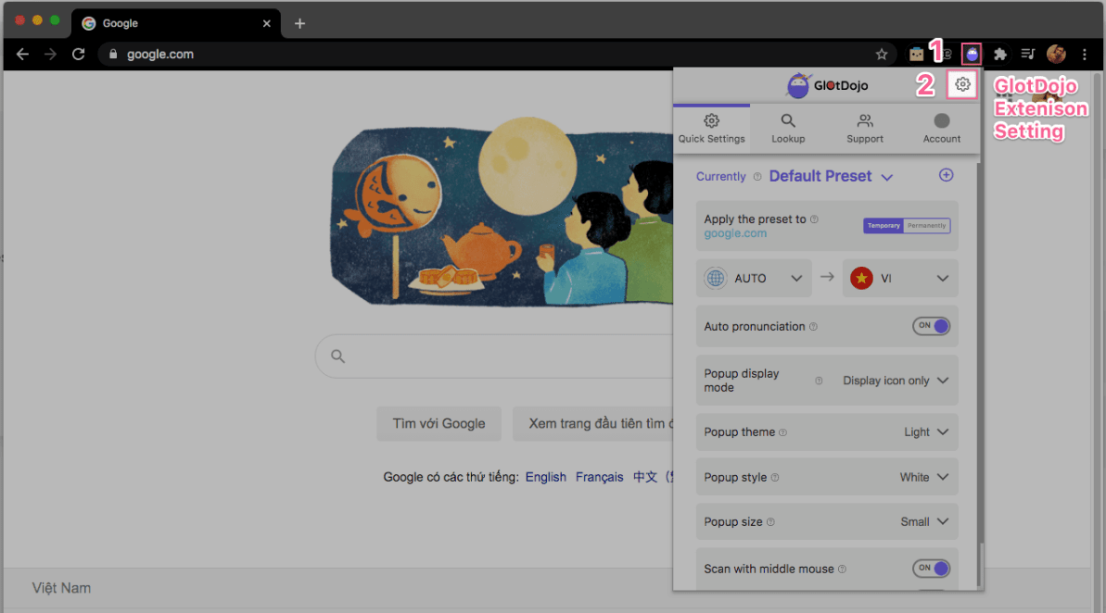Click the Tìm với Google button

click(439, 423)
